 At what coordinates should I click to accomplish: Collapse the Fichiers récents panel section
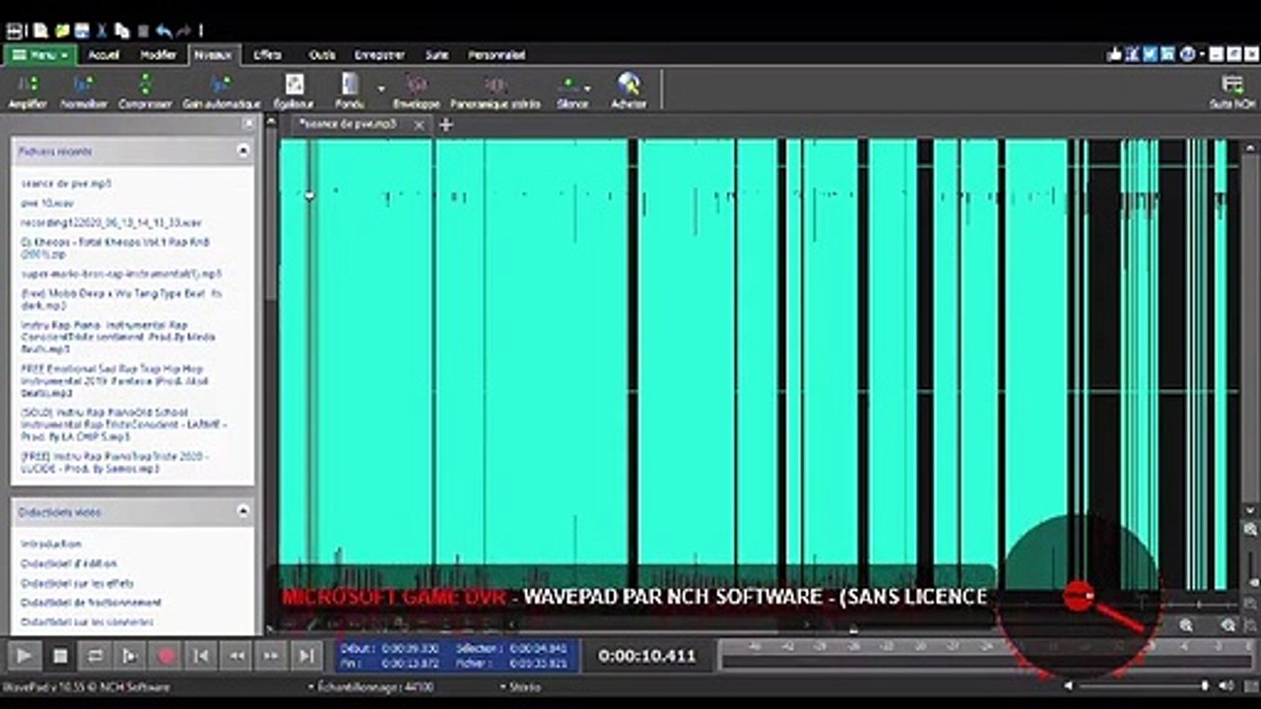click(242, 151)
